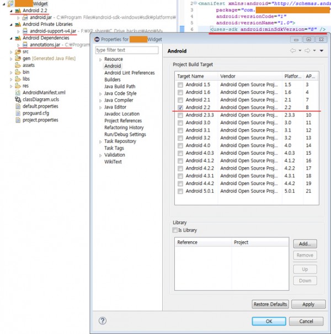The height and width of the screenshot is (334, 331).
Task: Click the WikiText entry
Action: point(113,162)
